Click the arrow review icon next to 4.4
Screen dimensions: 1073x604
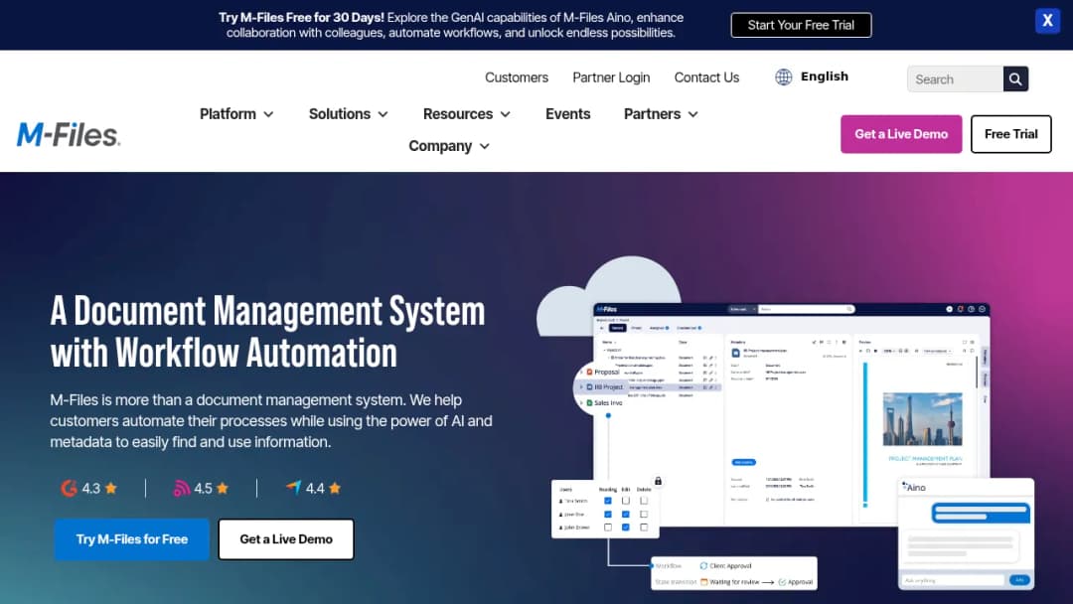tap(293, 487)
